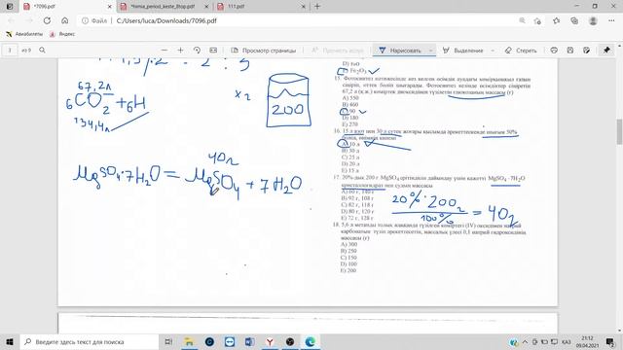Expand the Highlight tool options arrow
623x350 pixels.
[x=493, y=51]
